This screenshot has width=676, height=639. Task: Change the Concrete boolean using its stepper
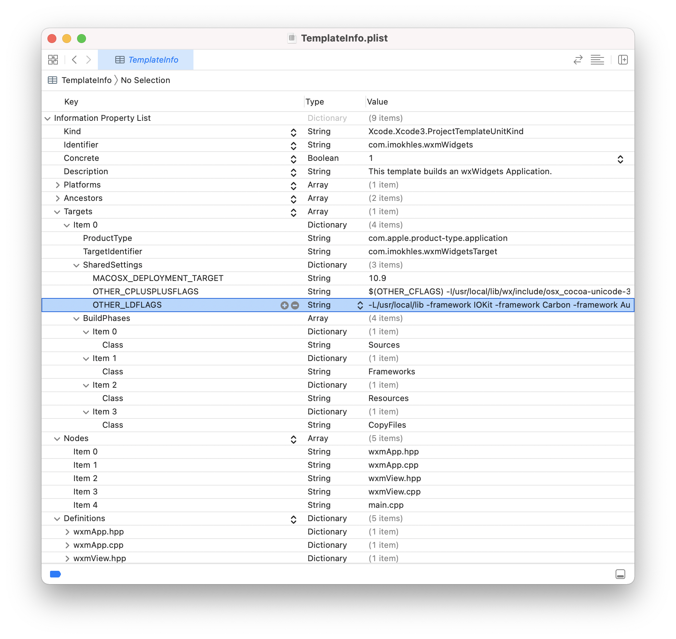(620, 159)
